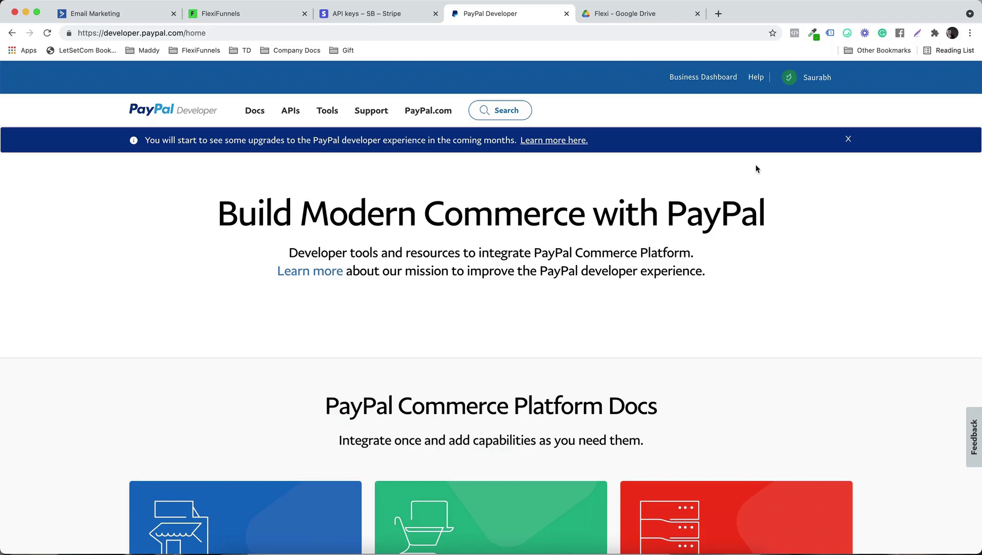Image resolution: width=982 pixels, height=555 pixels.
Task: Open the Apps shortcut in bookmarks bar
Action: point(23,50)
